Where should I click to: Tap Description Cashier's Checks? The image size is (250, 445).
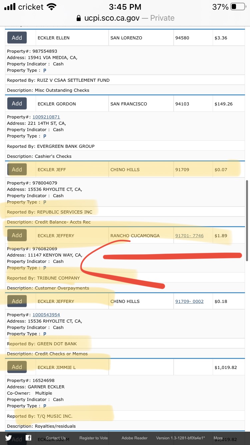tap(39, 156)
